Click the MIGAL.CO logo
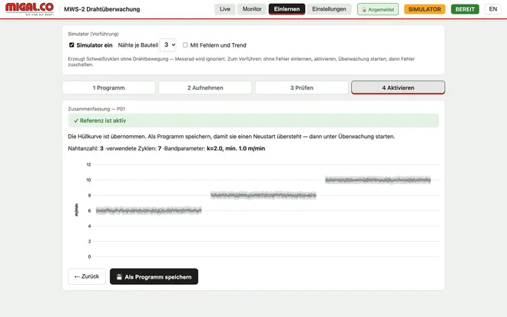507x317 pixels. (x=29, y=8)
